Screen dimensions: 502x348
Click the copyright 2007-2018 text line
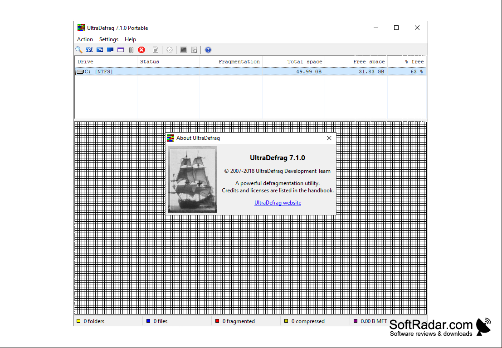[277, 171]
